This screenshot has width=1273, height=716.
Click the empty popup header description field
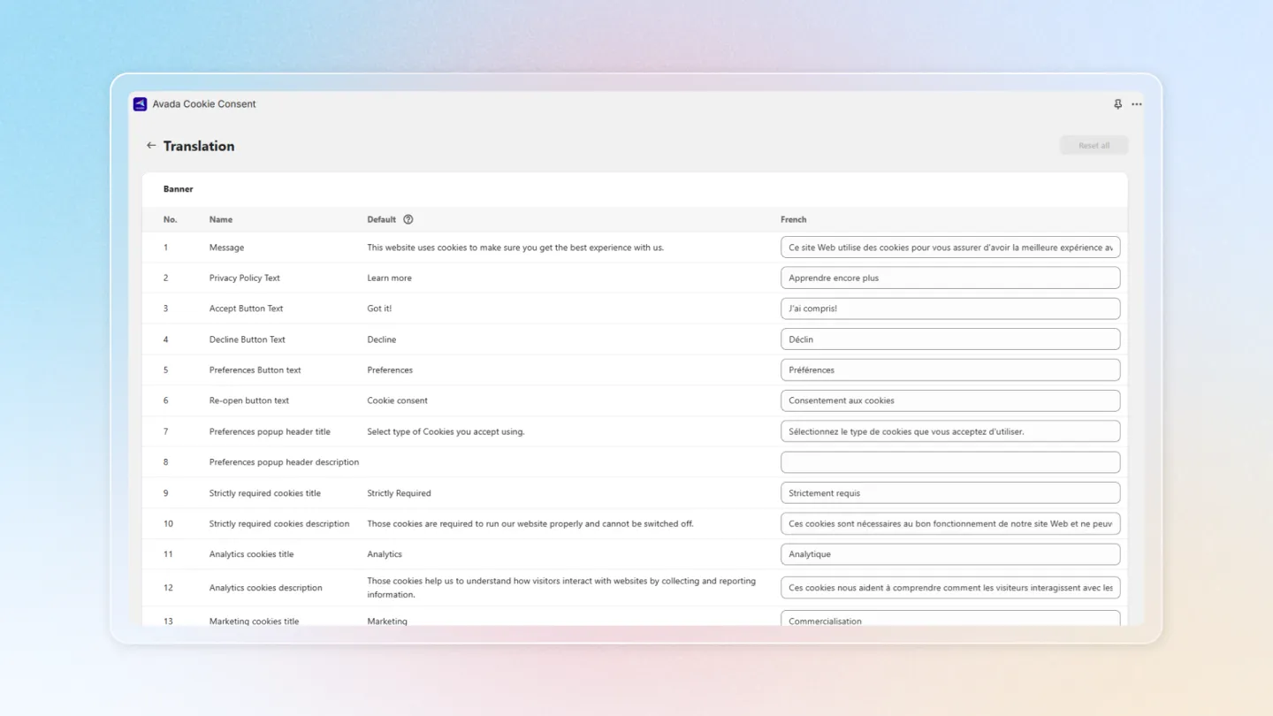click(x=950, y=462)
